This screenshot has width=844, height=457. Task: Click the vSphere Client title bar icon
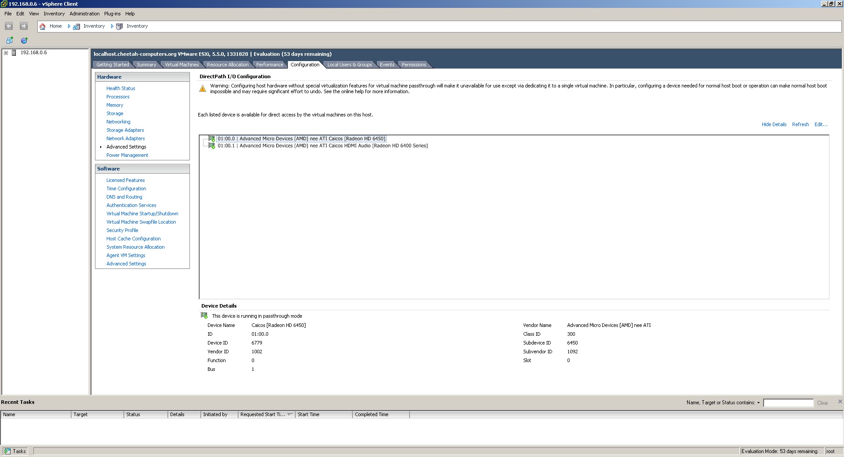pos(4,4)
